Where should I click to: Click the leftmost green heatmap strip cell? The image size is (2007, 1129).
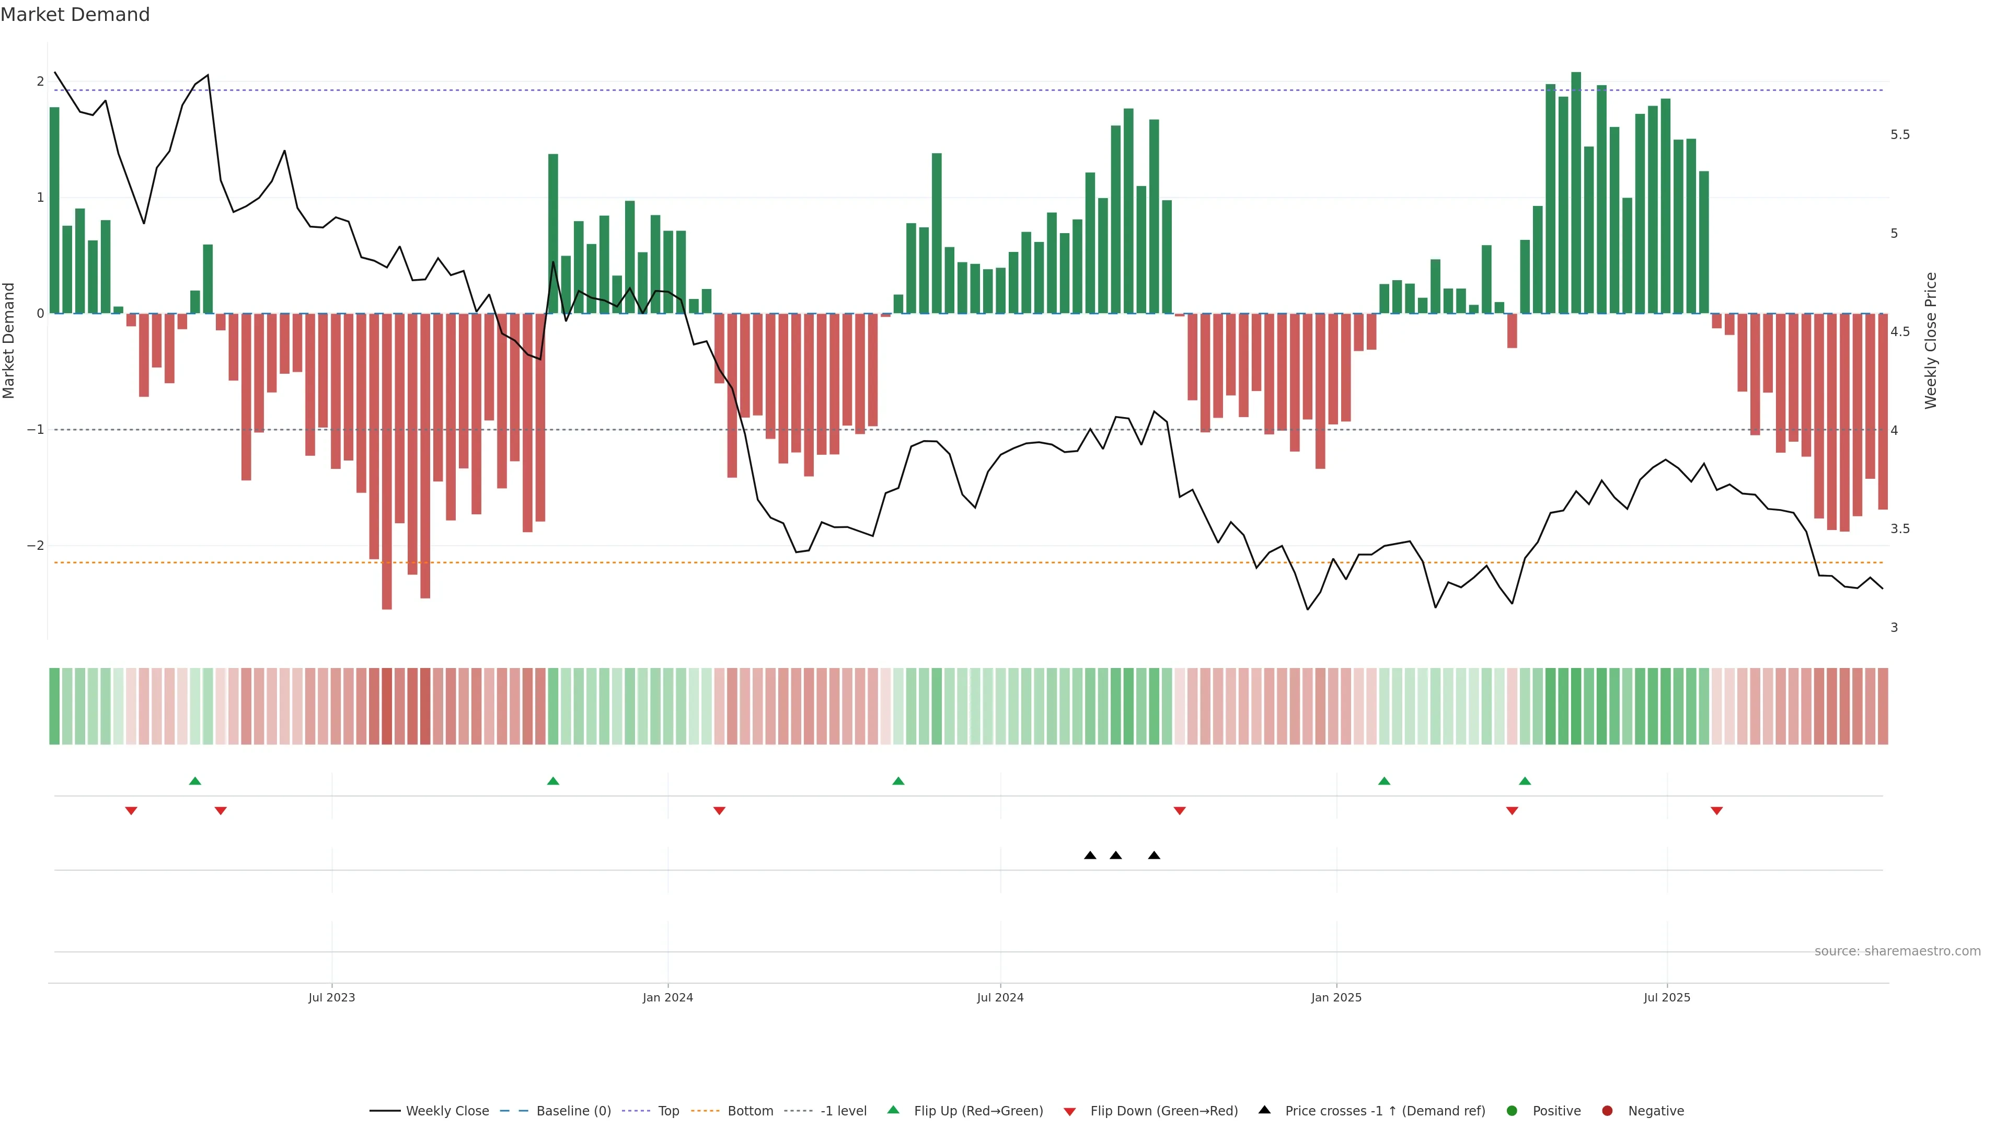click(x=54, y=706)
